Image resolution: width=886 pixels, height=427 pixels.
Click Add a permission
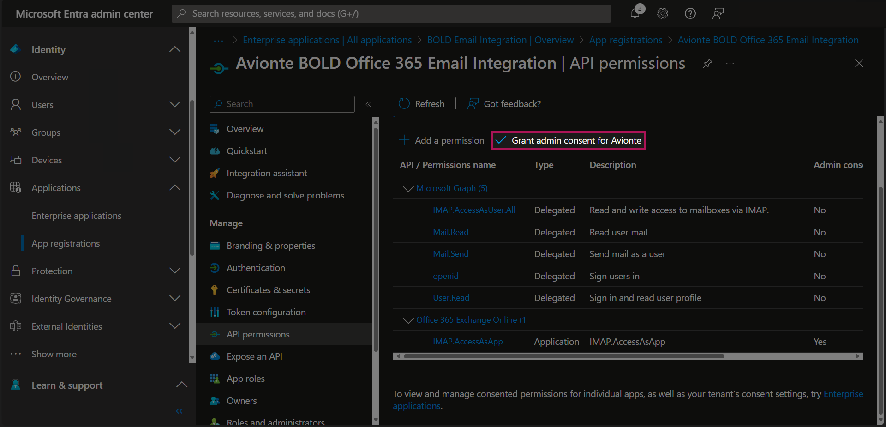coord(442,140)
